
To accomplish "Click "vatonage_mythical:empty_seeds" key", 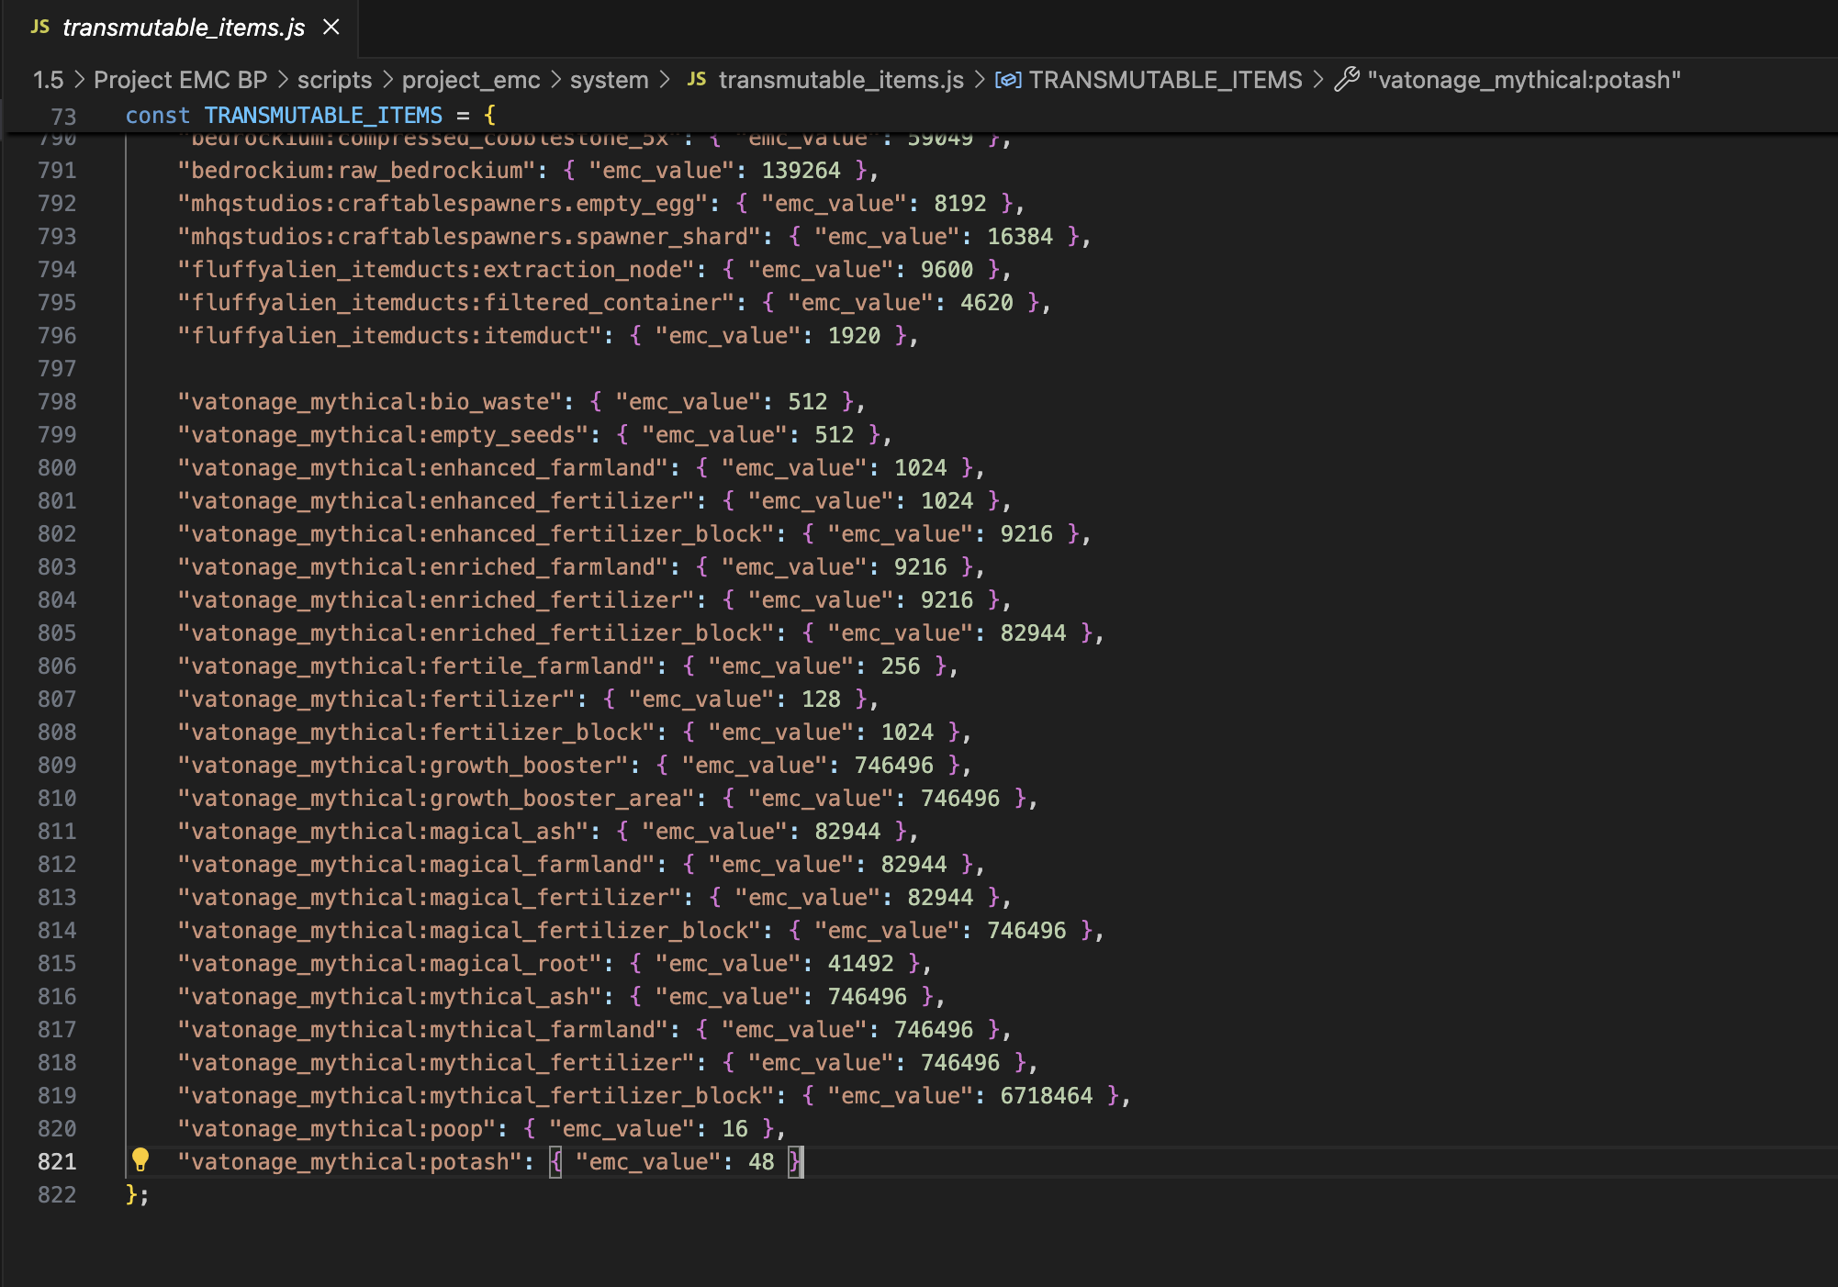I will (x=384, y=434).
